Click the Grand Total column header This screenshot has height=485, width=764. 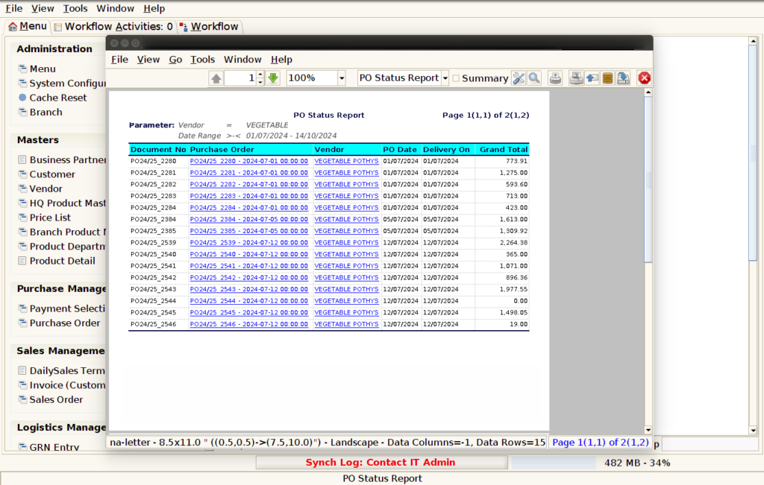504,150
